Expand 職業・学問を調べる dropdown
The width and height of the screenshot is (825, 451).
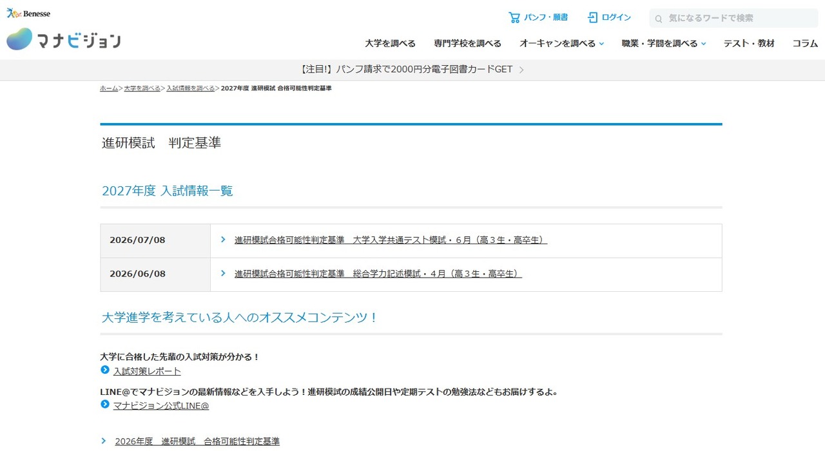tap(663, 43)
